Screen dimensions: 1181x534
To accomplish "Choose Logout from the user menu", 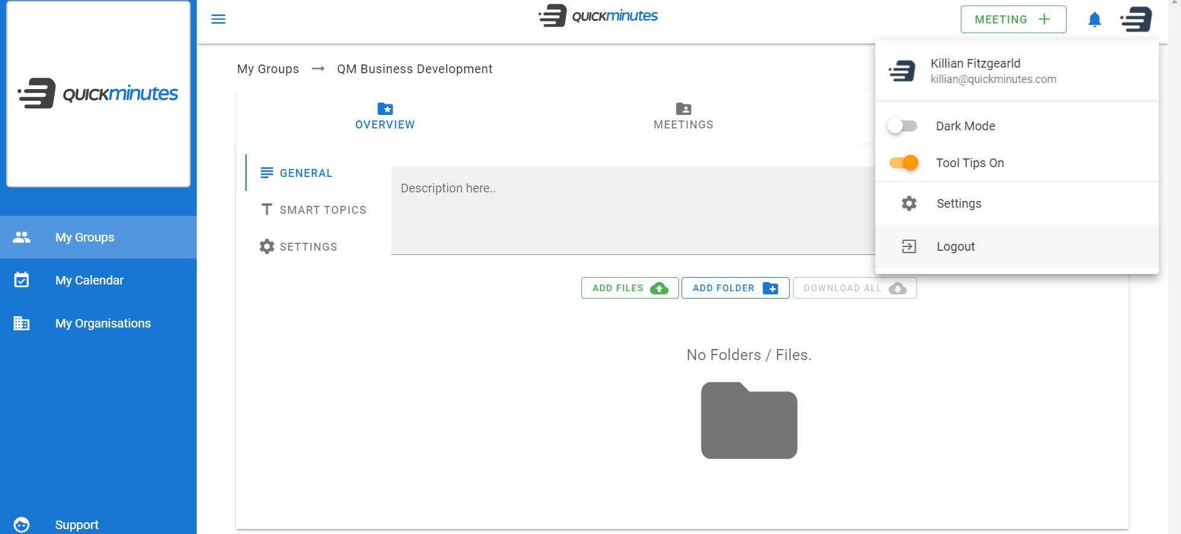I will click(x=1017, y=246).
